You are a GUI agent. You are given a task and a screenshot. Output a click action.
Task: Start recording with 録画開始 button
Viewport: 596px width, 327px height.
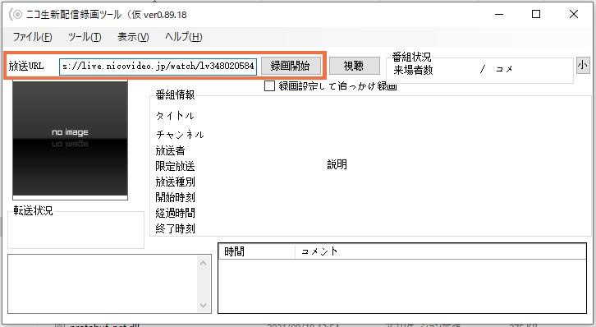tap(291, 66)
